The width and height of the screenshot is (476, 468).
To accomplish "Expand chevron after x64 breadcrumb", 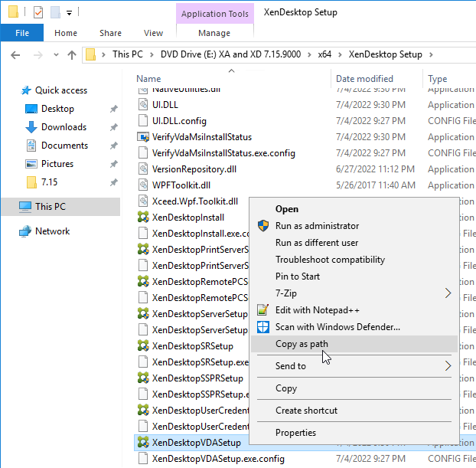I will pos(340,54).
